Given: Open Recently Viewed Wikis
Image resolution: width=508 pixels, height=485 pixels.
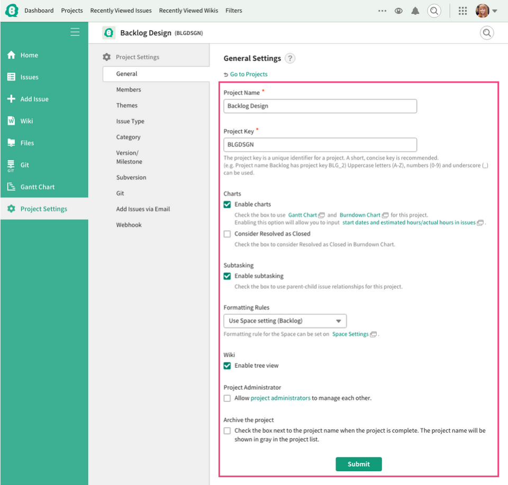Looking at the screenshot, I should pyautogui.click(x=188, y=11).
